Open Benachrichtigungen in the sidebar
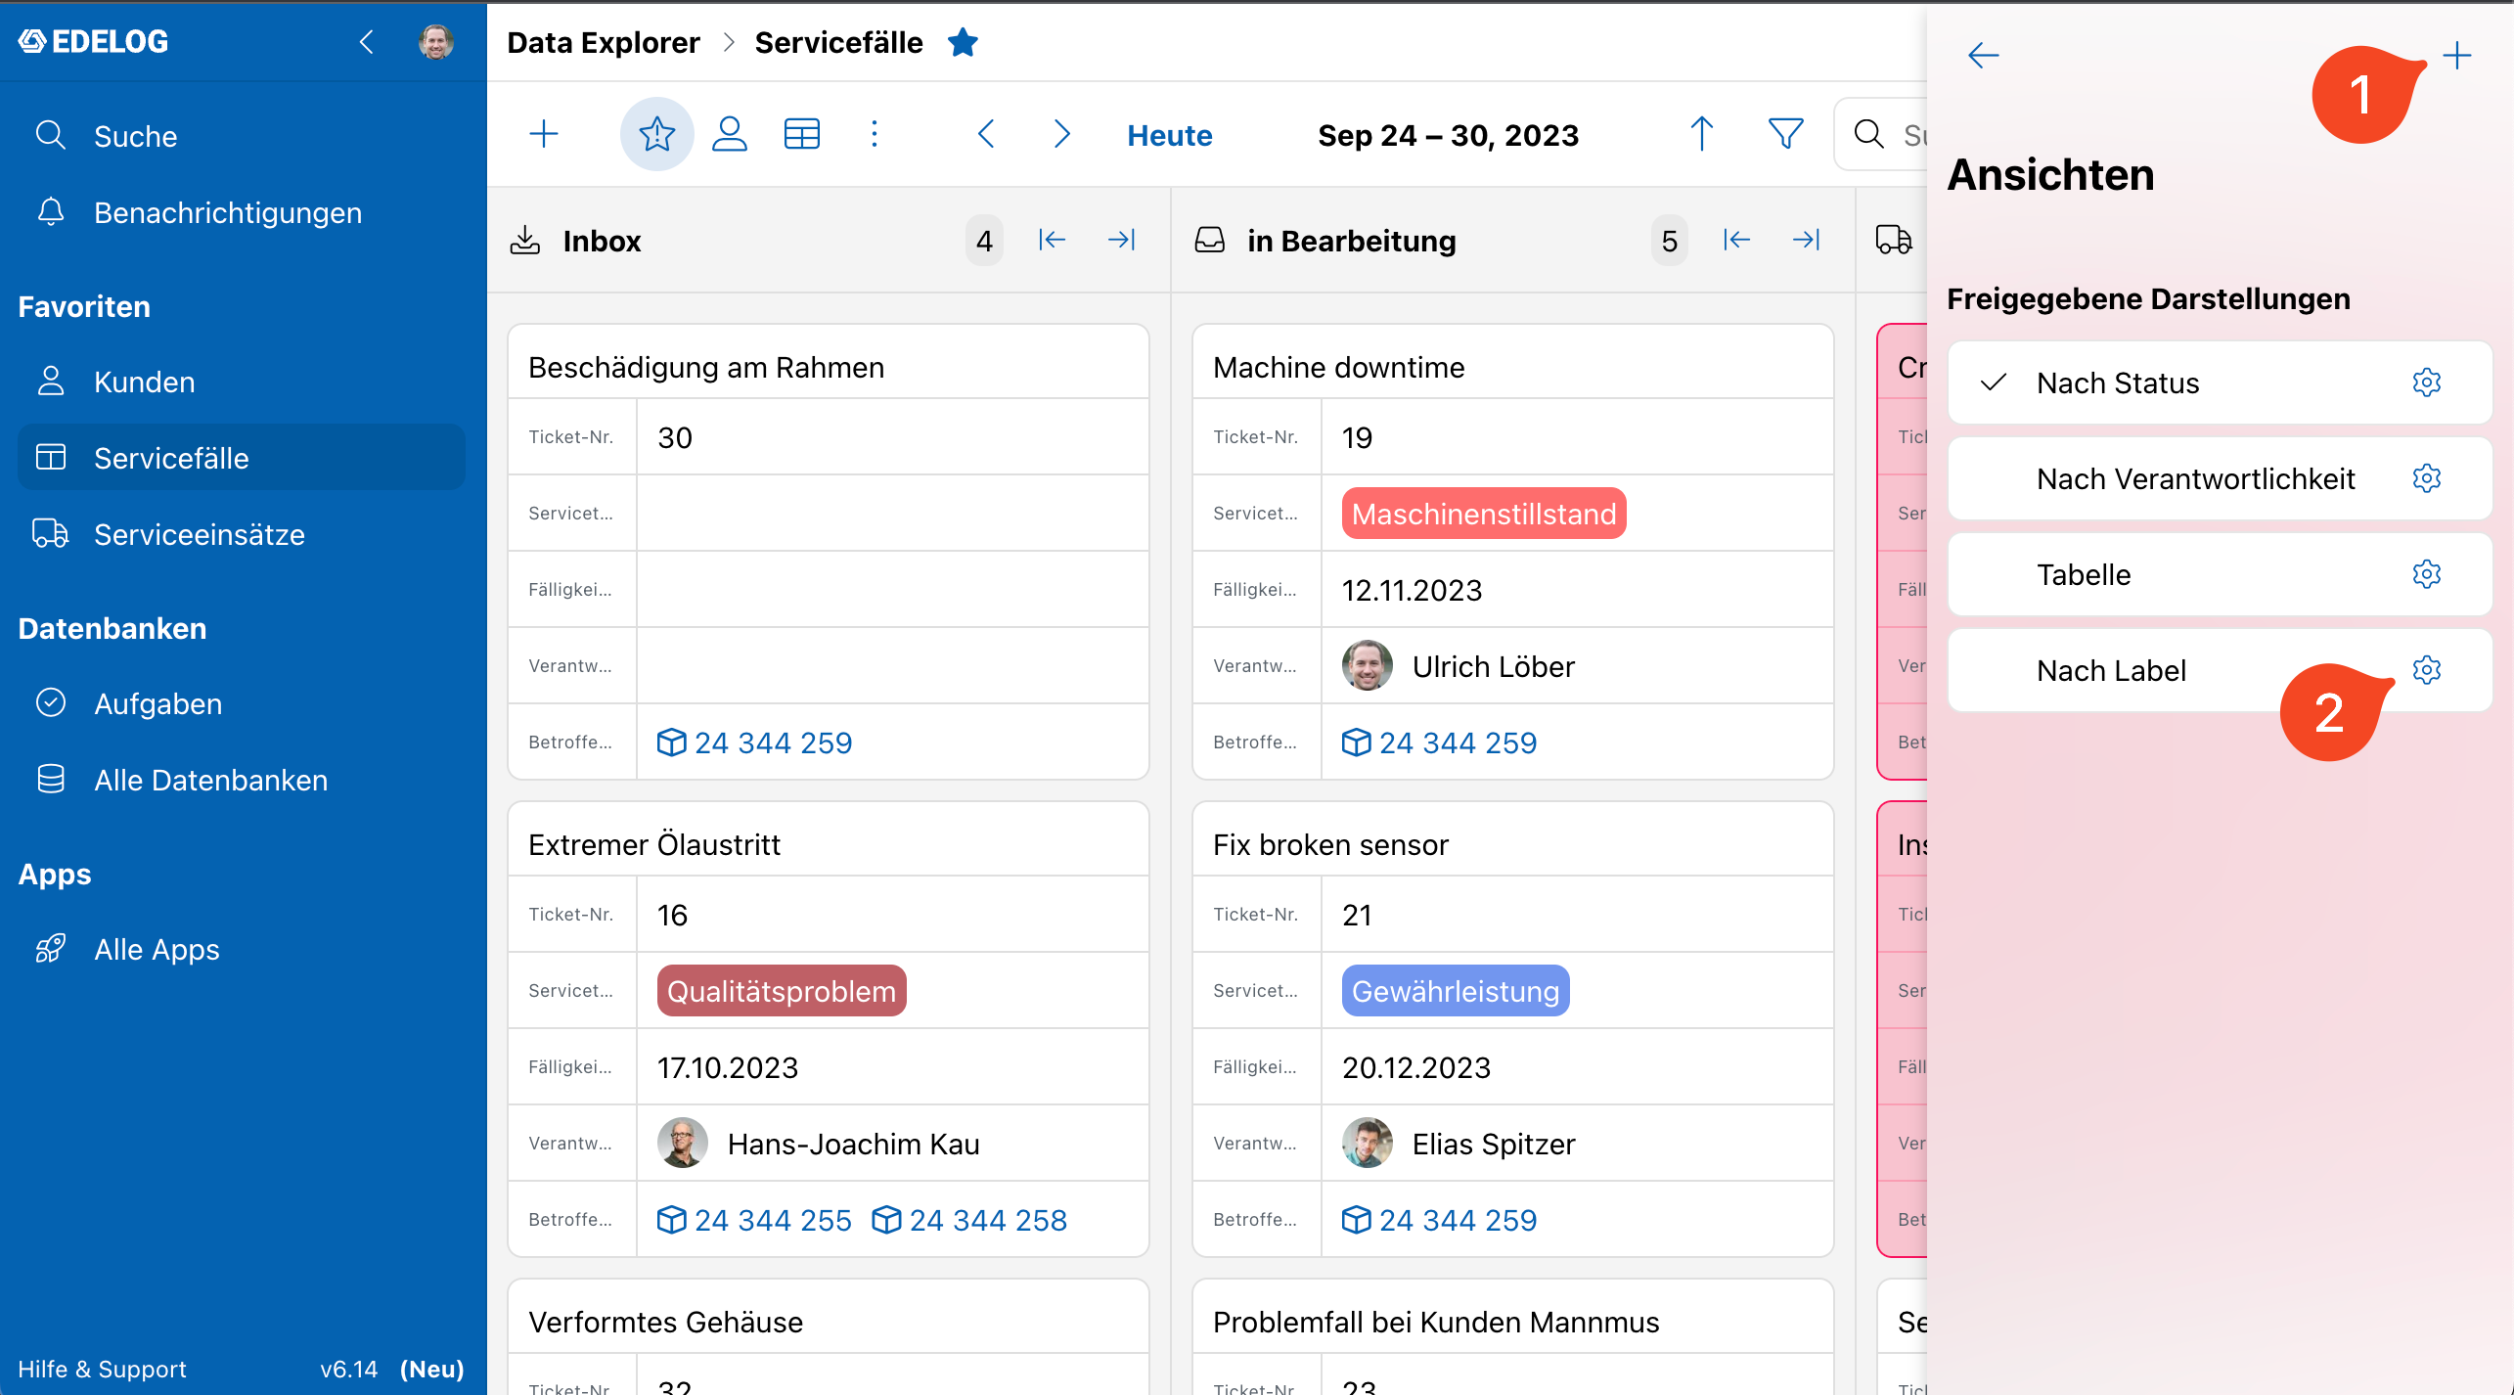This screenshot has width=2514, height=1395. coord(227,212)
